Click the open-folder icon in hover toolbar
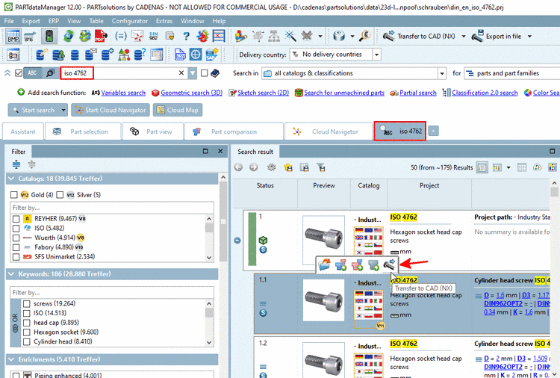560x378 pixels. coord(325,264)
